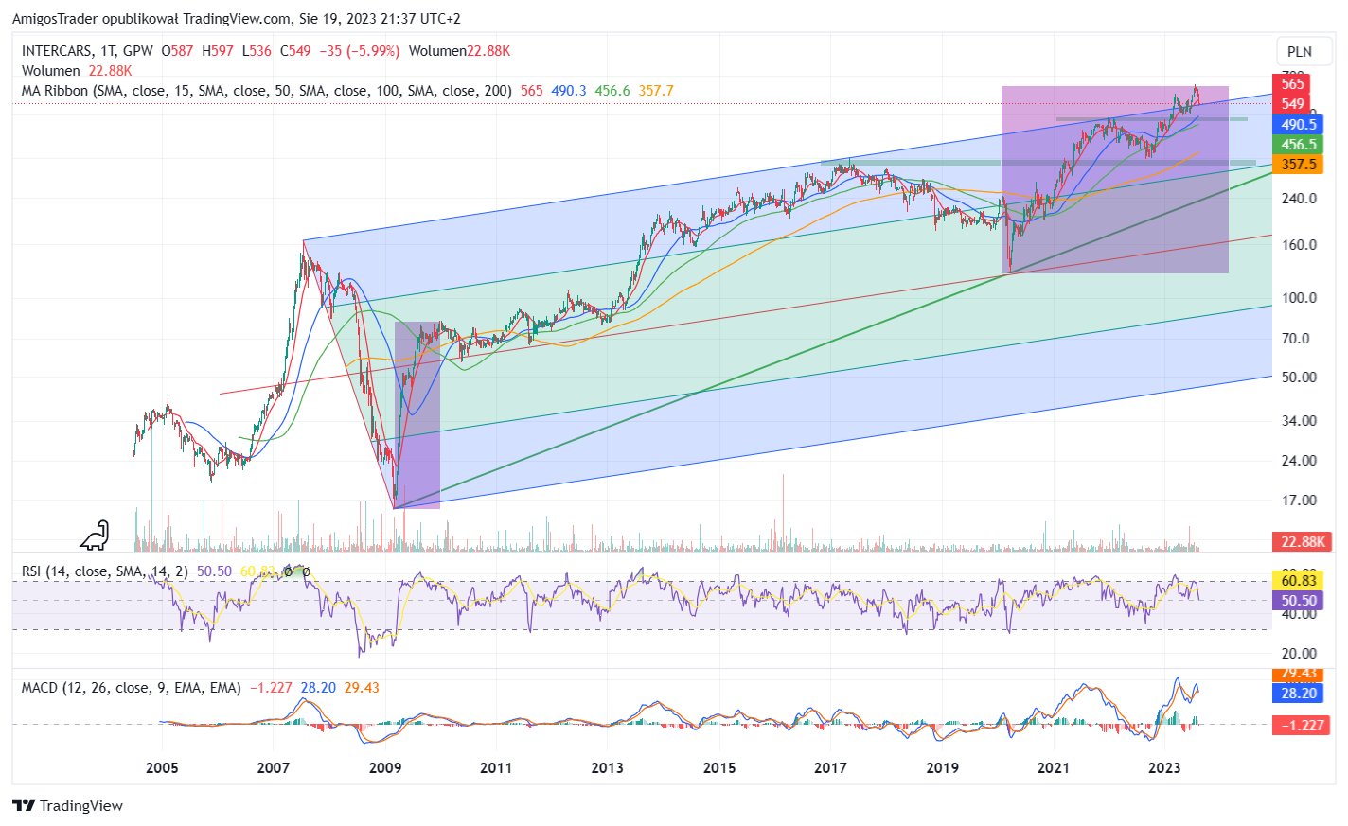The width and height of the screenshot is (1348, 826).
Task: Click the 2019 label on the time axis
Action: [x=942, y=768]
